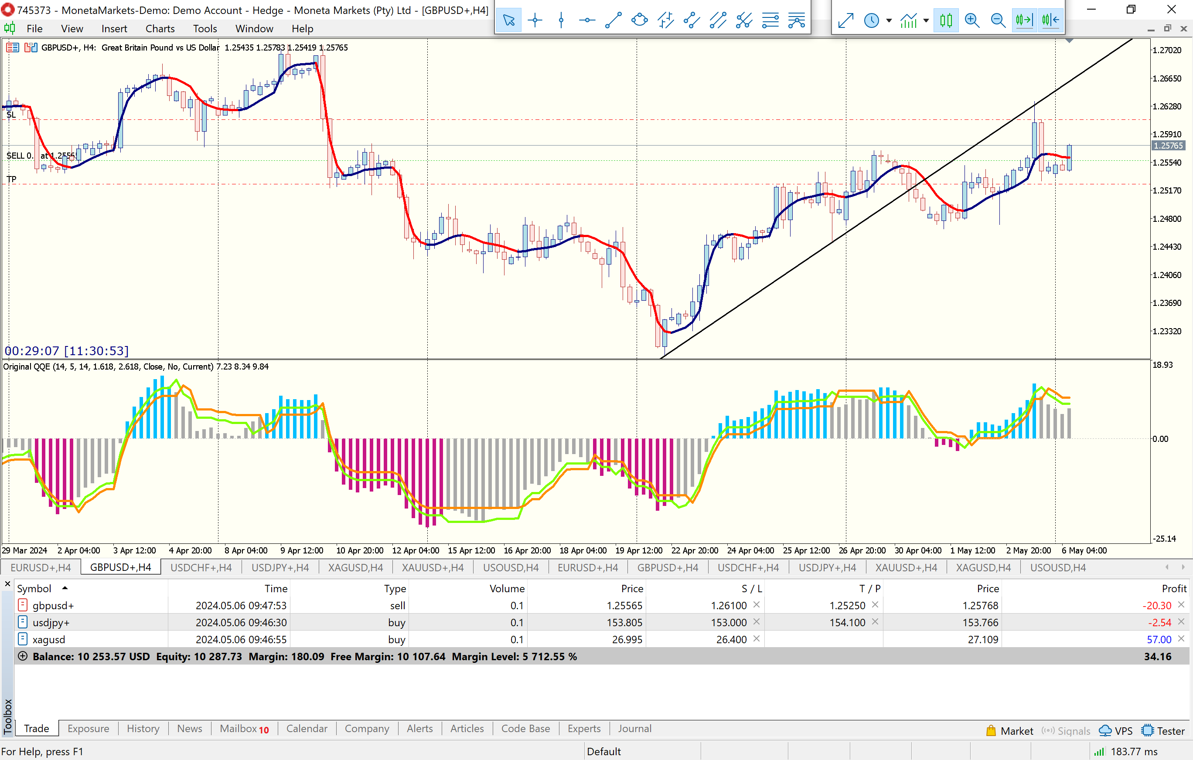Toggle chart shift from right border

[x=1050, y=20]
